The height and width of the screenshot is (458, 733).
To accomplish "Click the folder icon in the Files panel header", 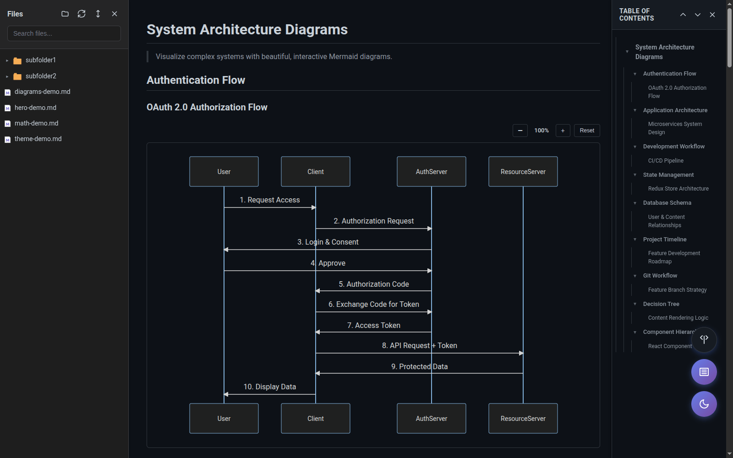I will (x=65, y=14).
